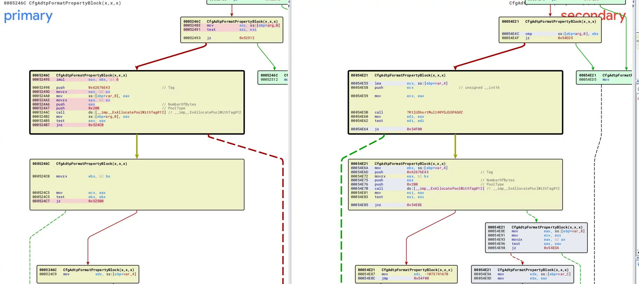639x284 pixels.
Task: Select primary top node with jz 0x52512
Action: coord(232,30)
